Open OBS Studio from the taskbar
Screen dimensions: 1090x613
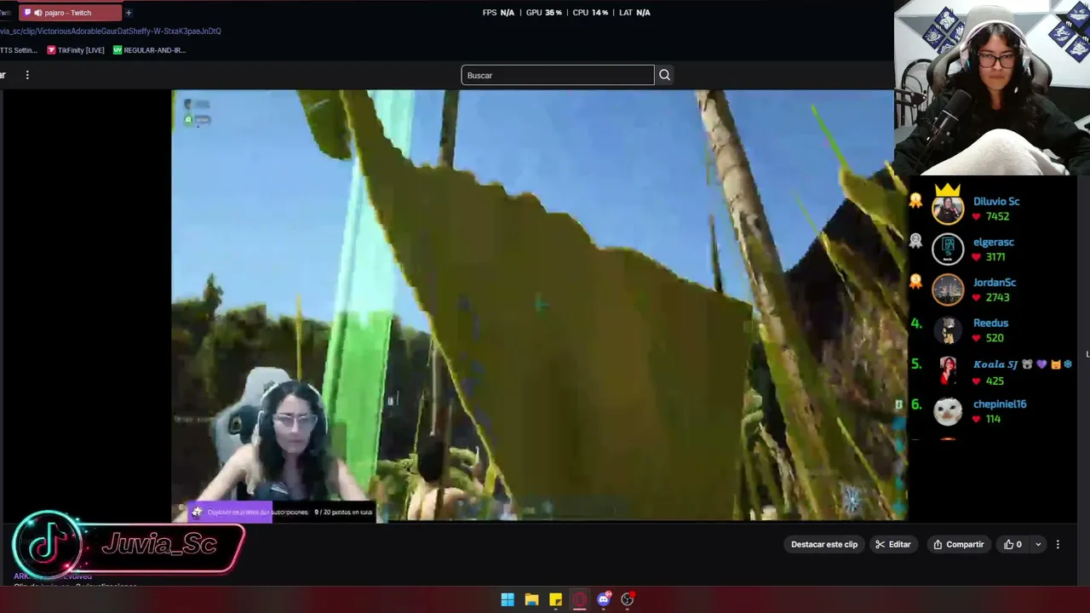628,599
